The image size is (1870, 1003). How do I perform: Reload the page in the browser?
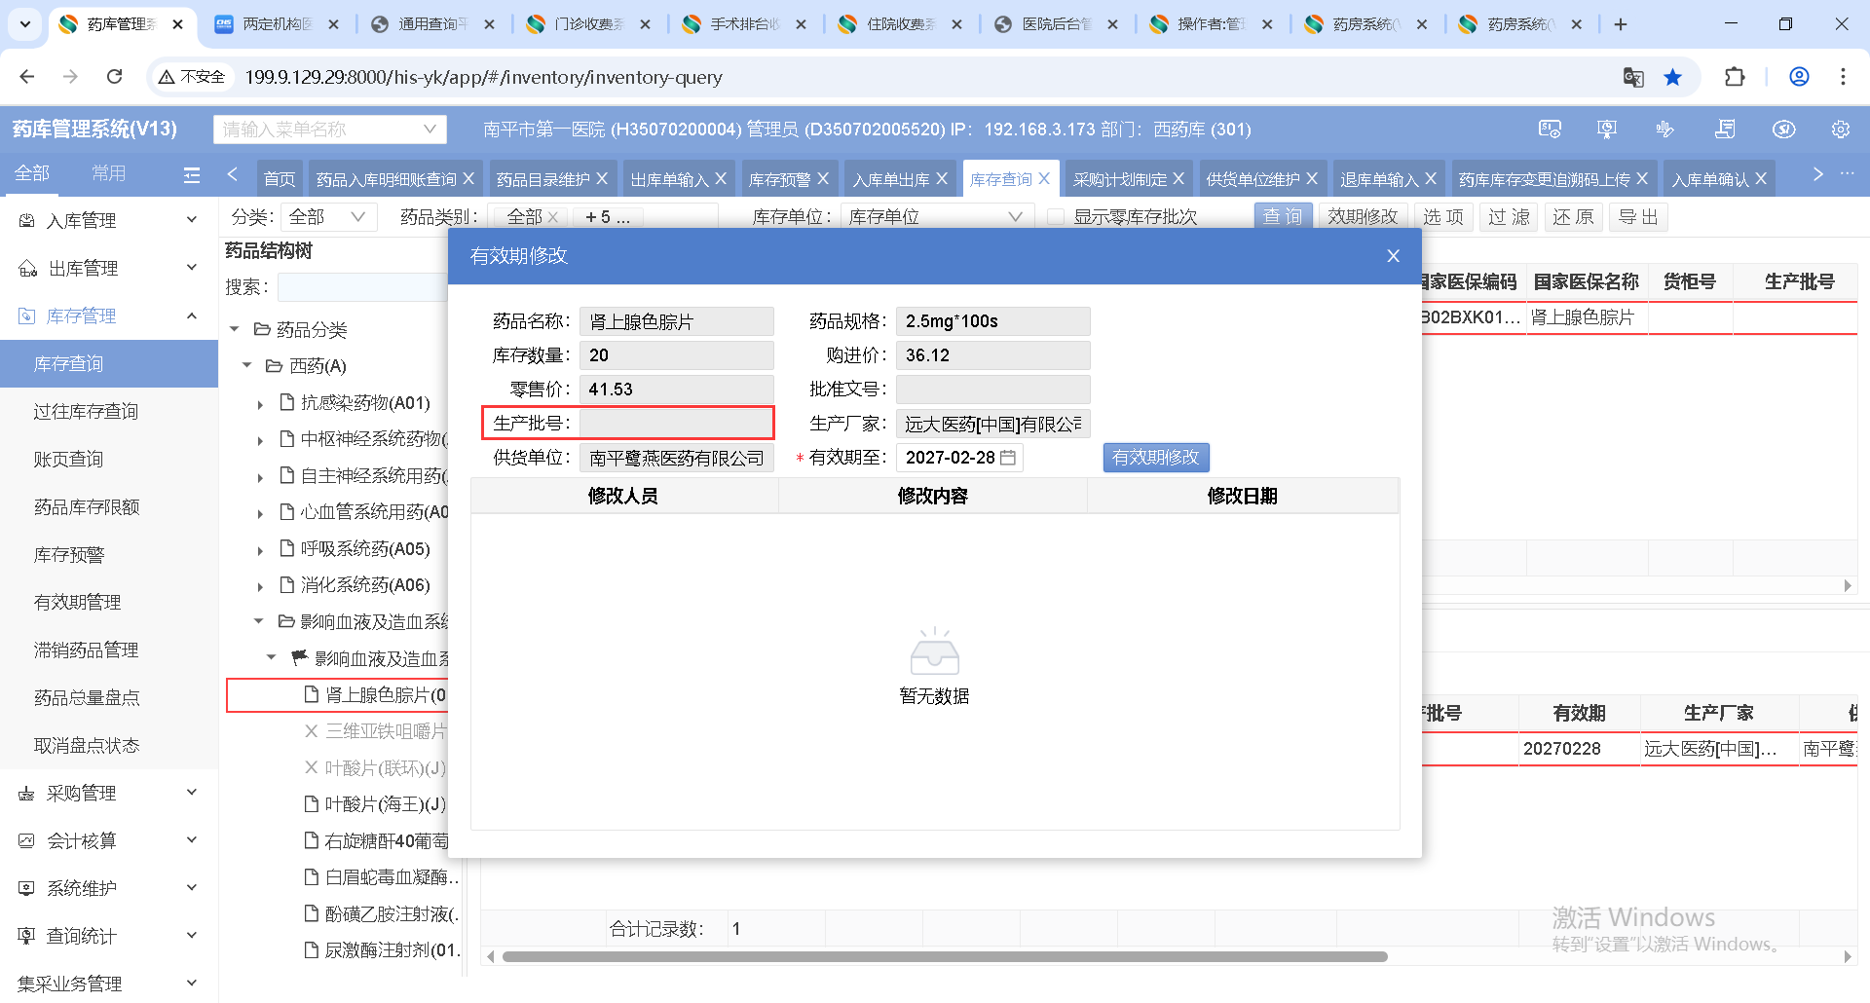click(115, 77)
